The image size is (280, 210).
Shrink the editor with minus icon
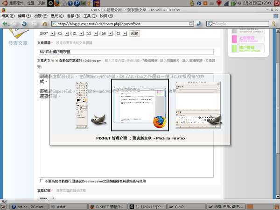coord(56,60)
